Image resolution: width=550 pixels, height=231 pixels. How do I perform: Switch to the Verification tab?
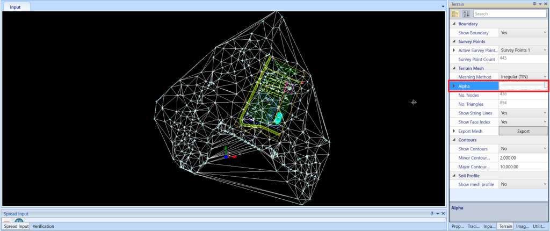43,227
